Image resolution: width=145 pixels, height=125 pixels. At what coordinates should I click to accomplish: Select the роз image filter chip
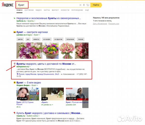[28, 39]
